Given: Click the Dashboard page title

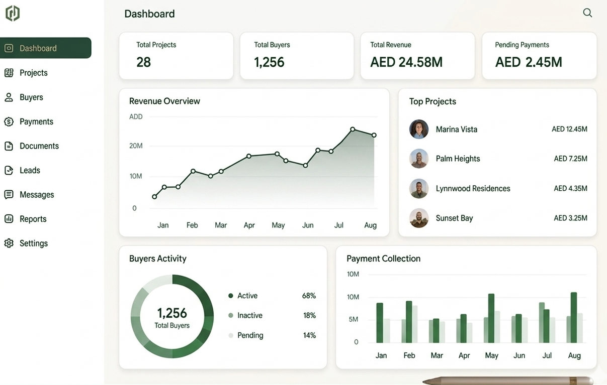Looking at the screenshot, I should click(x=149, y=14).
